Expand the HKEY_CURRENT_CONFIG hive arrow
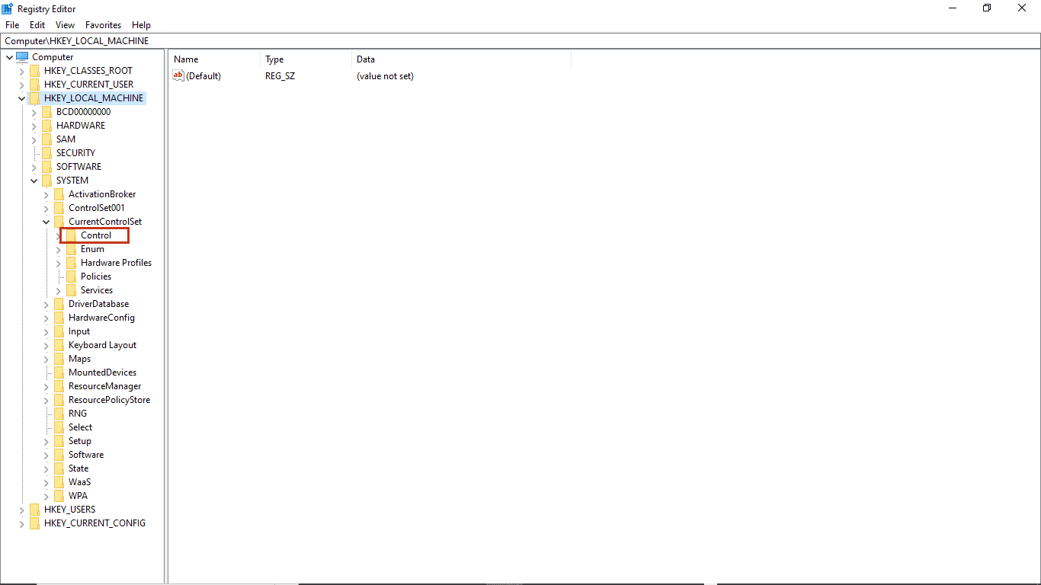Viewport: 1041px width, 585px height. pyautogui.click(x=21, y=523)
